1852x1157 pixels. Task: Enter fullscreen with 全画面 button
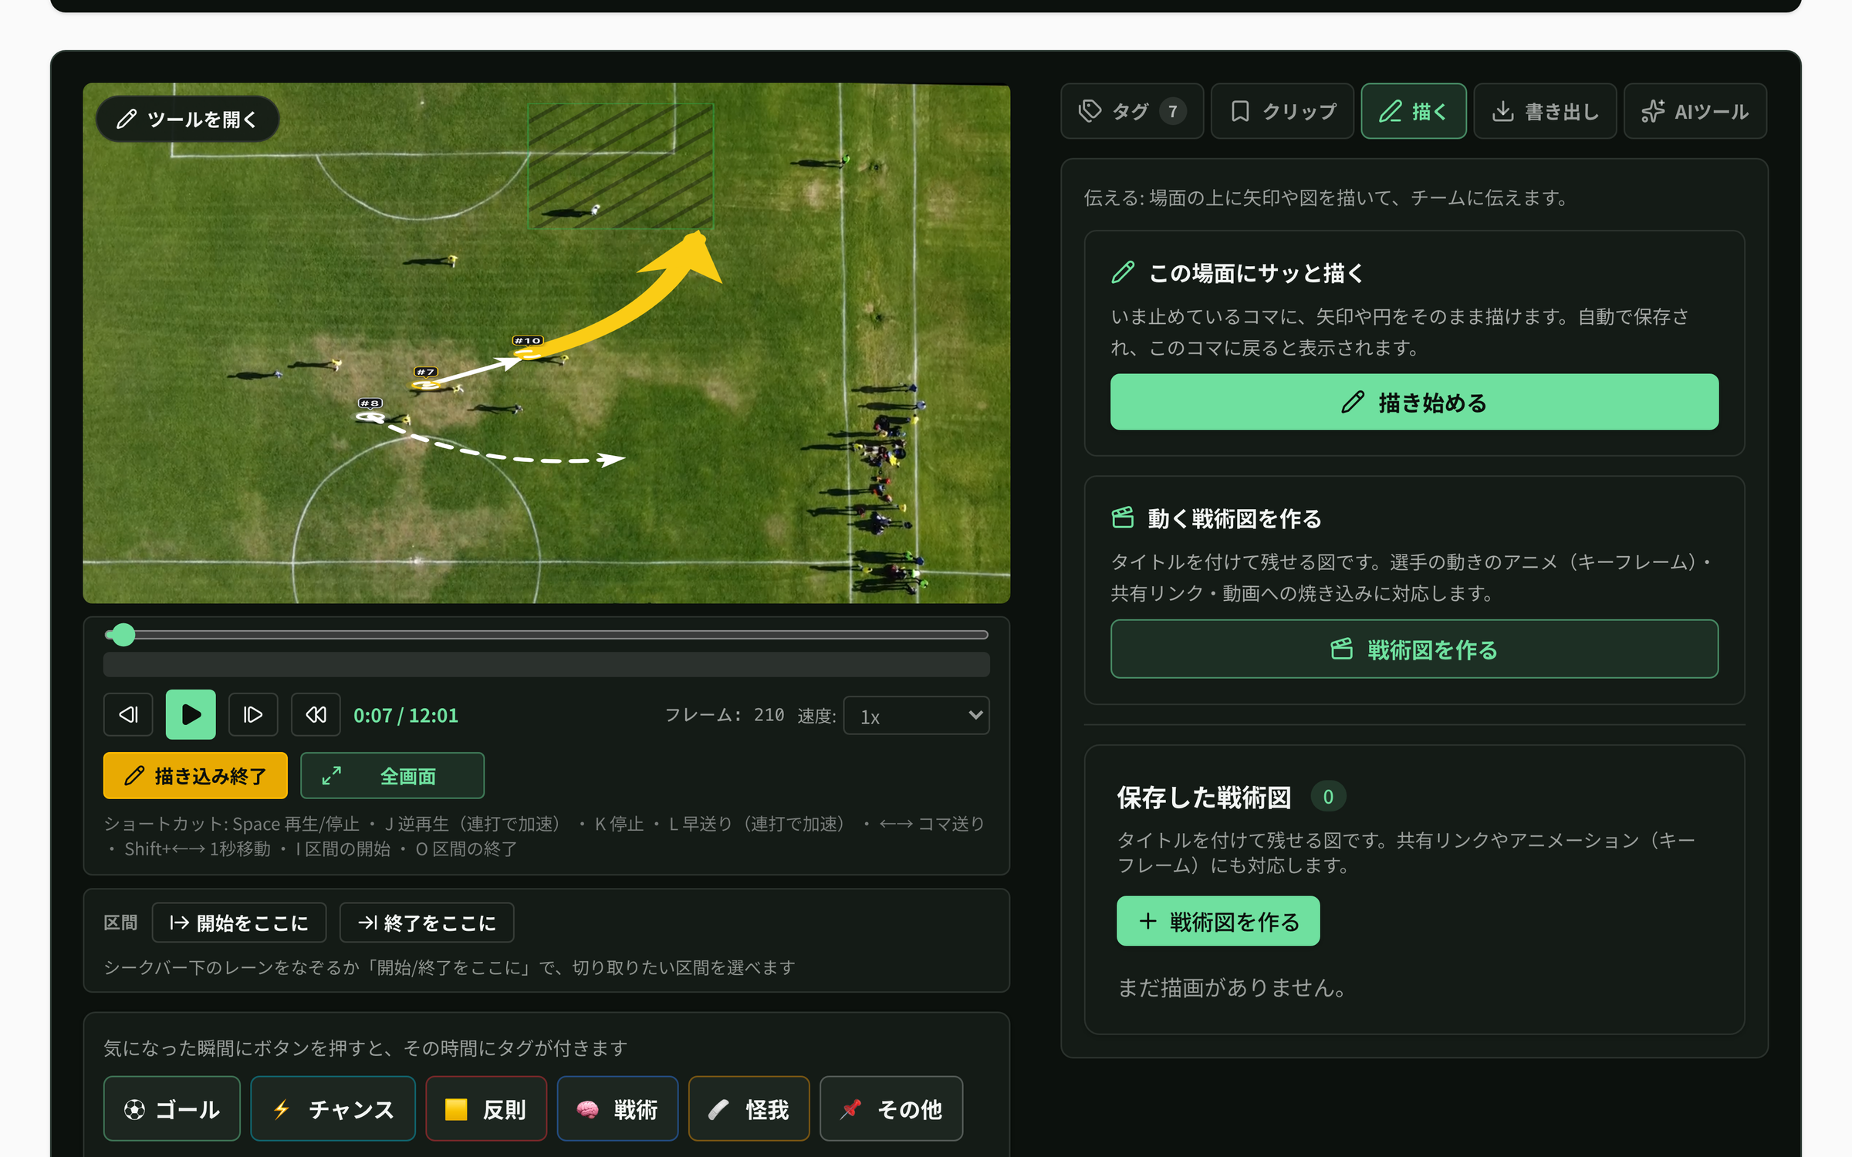392,775
